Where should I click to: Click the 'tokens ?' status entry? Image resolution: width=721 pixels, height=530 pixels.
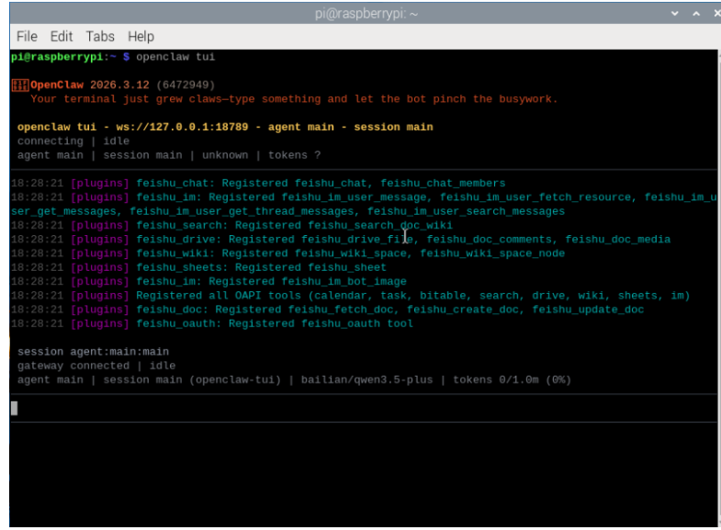click(294, 155)
